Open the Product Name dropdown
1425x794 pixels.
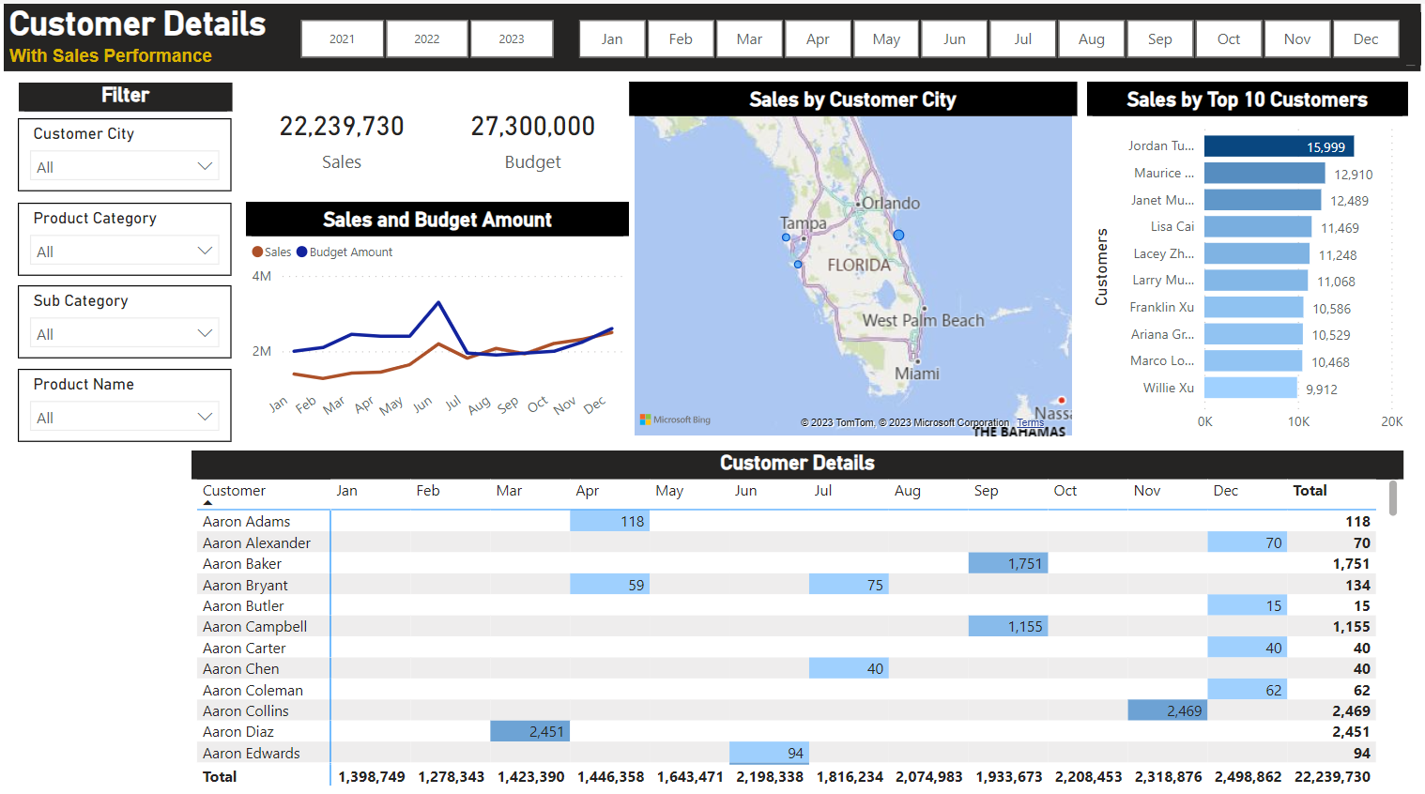[x=205, y=417]
